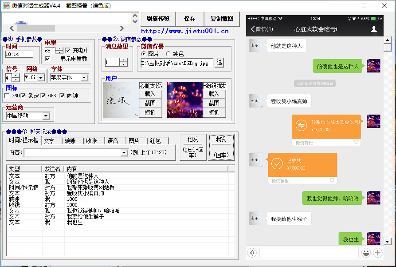Viewport: 396px width, 267px height.
Task: Switch to the 收账 tab
Action: click(94, 141)
